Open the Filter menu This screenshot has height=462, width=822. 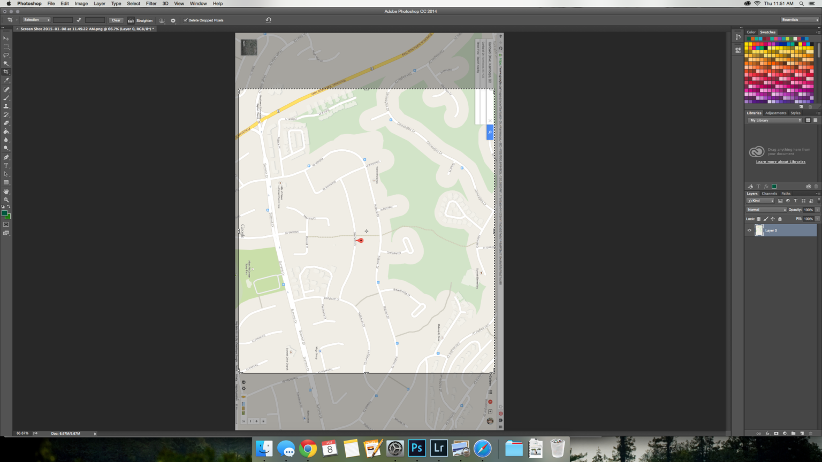click(151, 3)
